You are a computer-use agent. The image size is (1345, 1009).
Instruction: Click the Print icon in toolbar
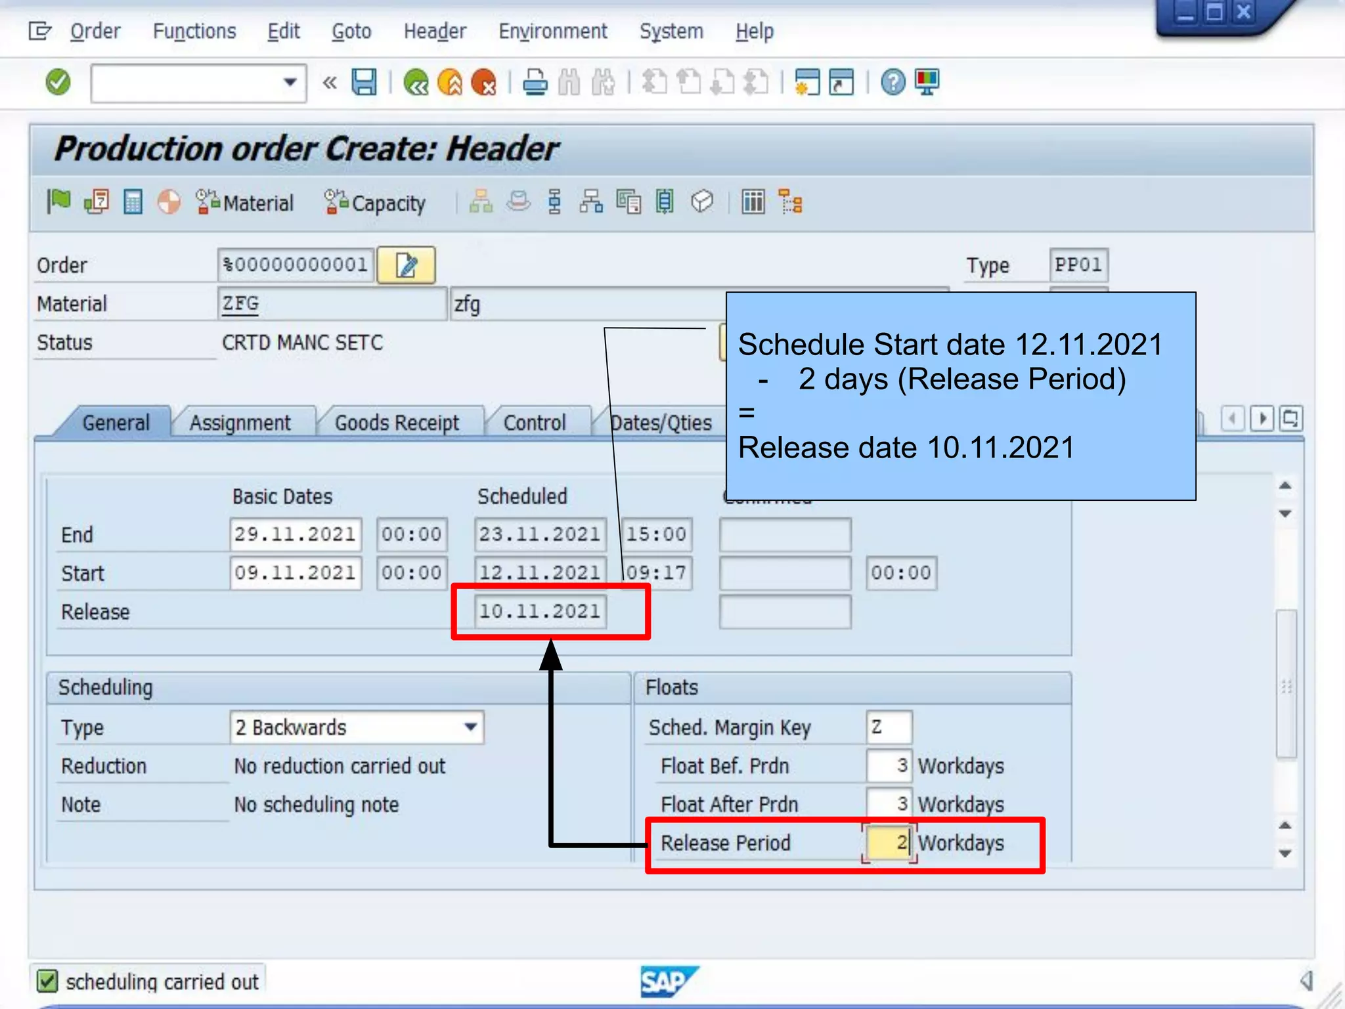click(x=535, y=83)
